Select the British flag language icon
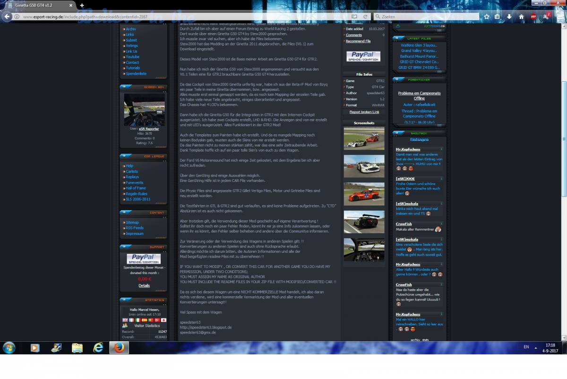Viewport: 567px width, 379px height. click(125, 320)
